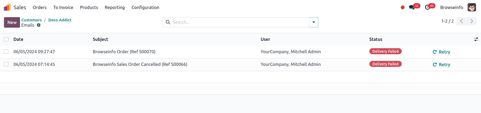Click the Sales app logo icon
The width and height of the screenshot is (481, 113).
7,7
